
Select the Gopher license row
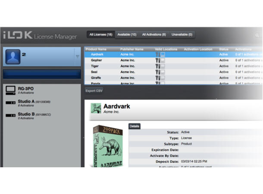pyautogui.click(x=173, y=60)
